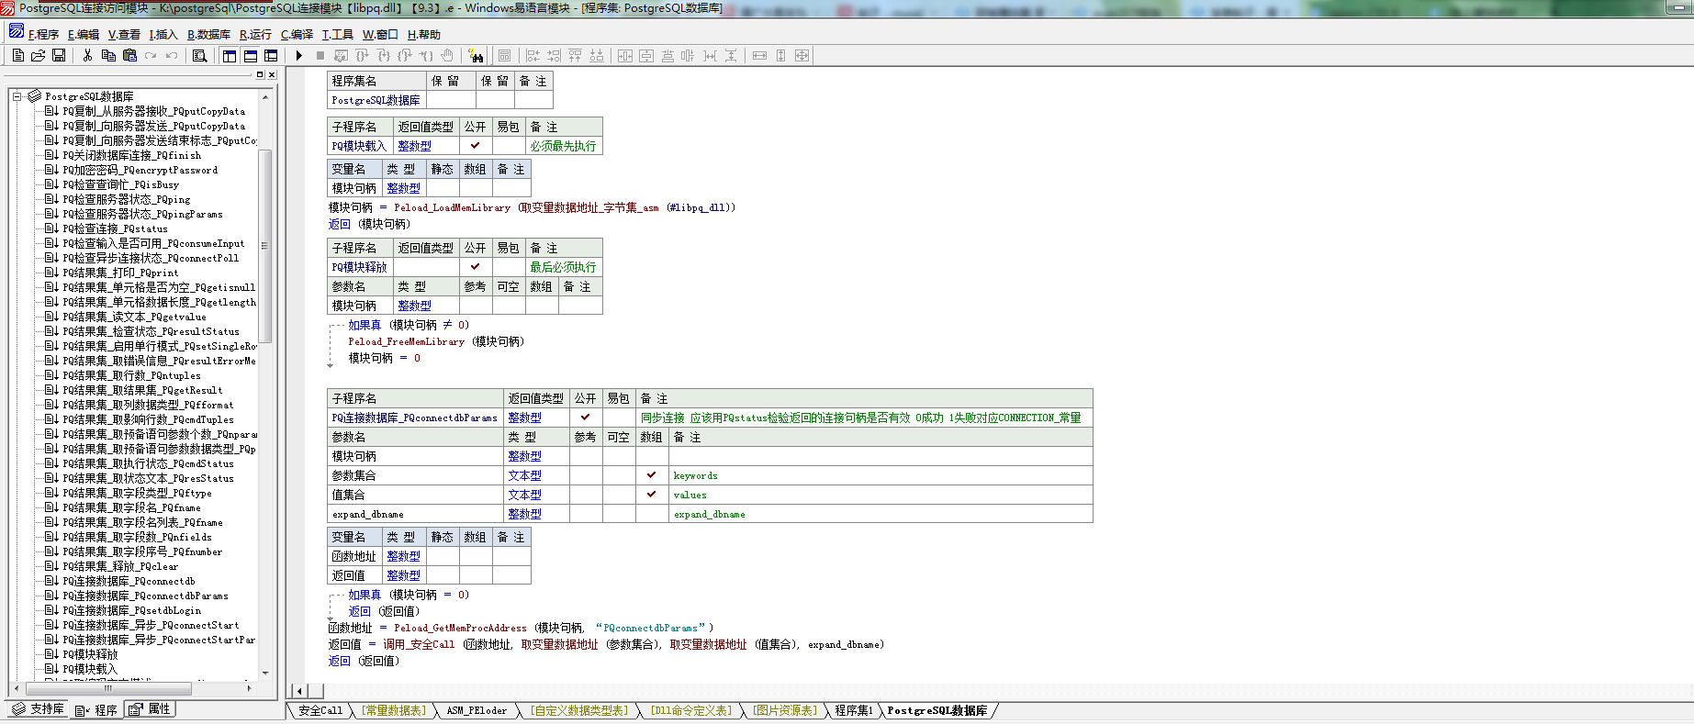This screenshot has height=724, width=1694.
Task: Select PQ结果集_释放_PQclear in the tree
Action: tap(120, 566)
